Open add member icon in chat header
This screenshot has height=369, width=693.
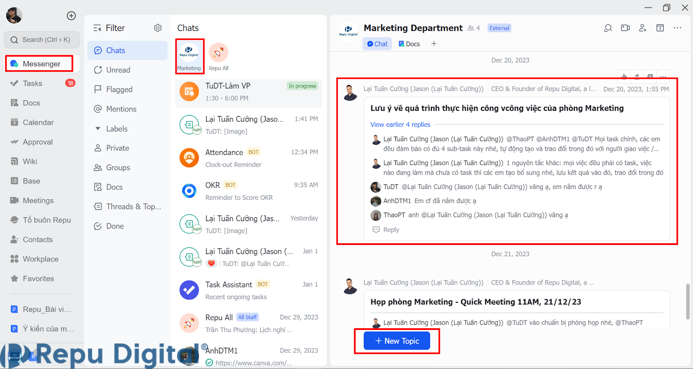(x=643, y=28)
